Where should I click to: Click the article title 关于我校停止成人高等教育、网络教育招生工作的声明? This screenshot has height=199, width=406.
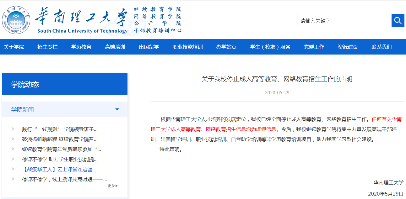click(x=277, y=79)
